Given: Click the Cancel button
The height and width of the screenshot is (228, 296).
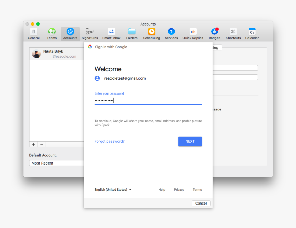Looking at the screenshot, I should 201,203.
